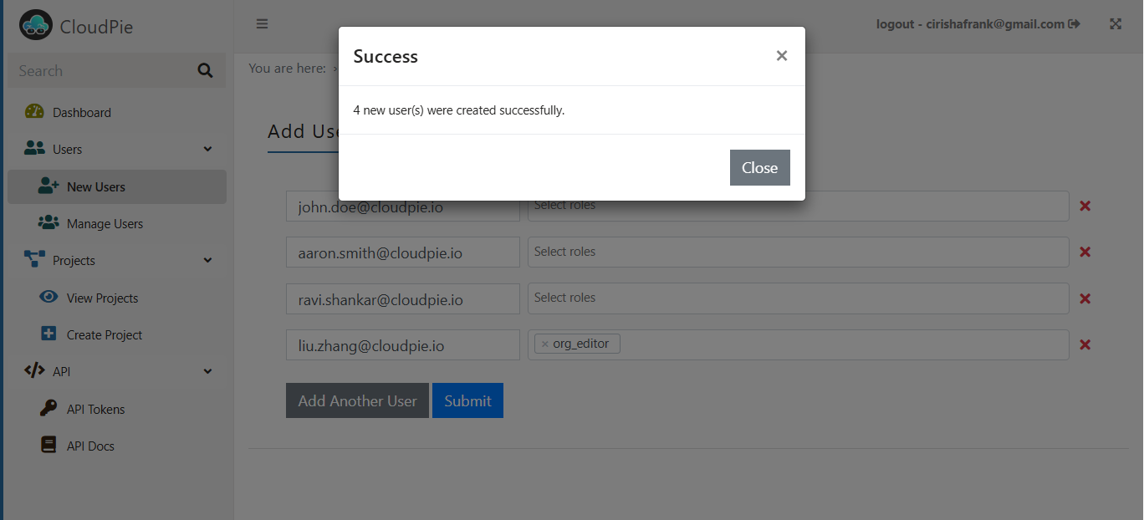Click the View Projects eye icon
The width and height of the screenshot is (1144, 520).
49,297
